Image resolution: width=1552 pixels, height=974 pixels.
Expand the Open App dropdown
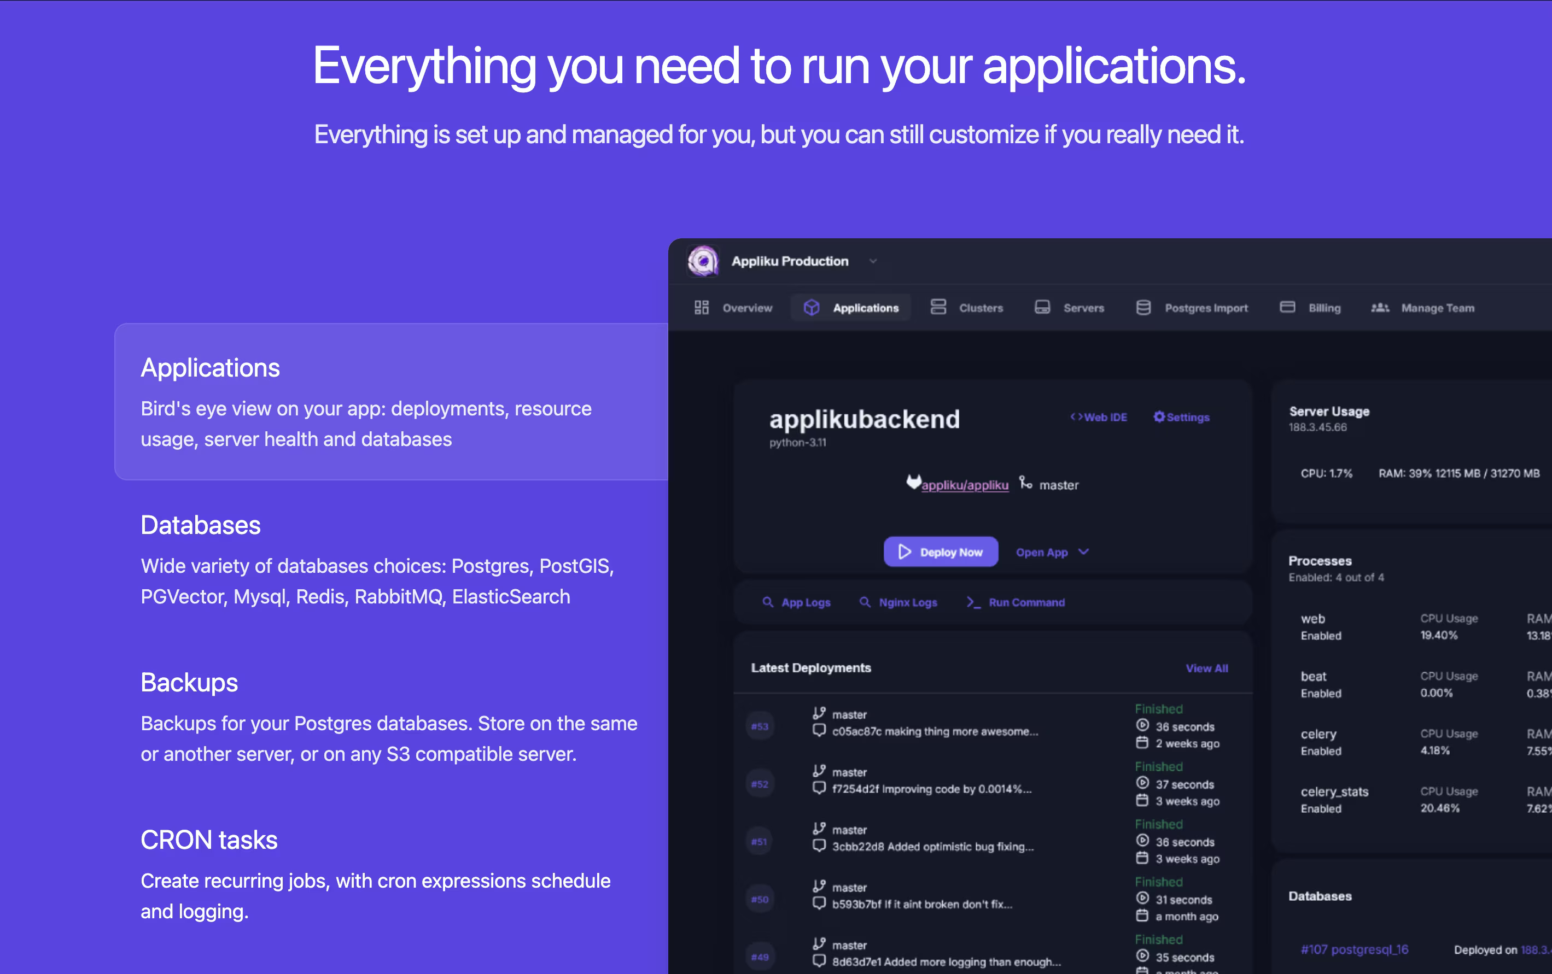1053,552
